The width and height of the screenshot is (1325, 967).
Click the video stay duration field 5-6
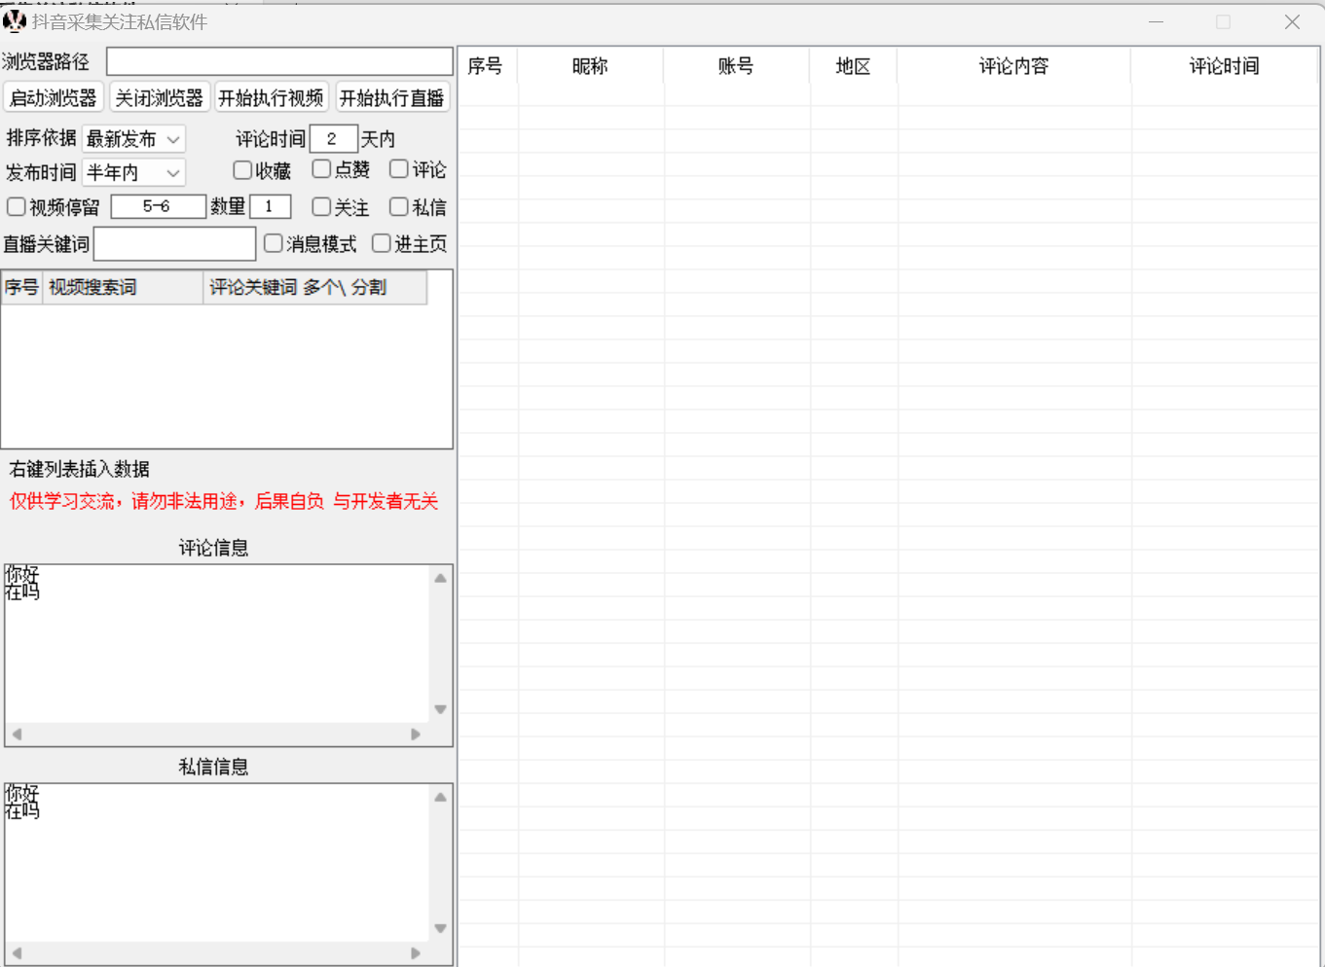[x=158, y=206]
